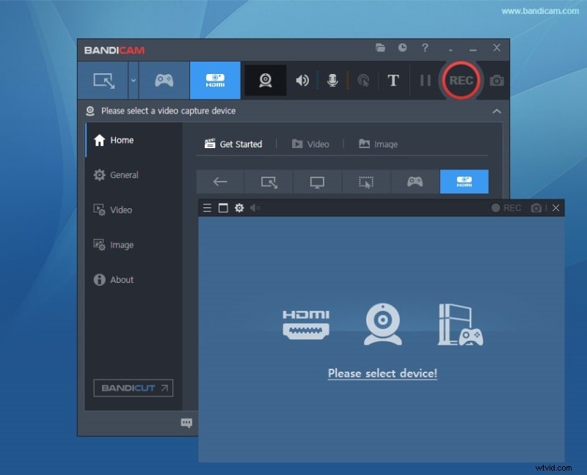Click the Please select device link
The width and height of the screenshot is (587, 475).
382,373
